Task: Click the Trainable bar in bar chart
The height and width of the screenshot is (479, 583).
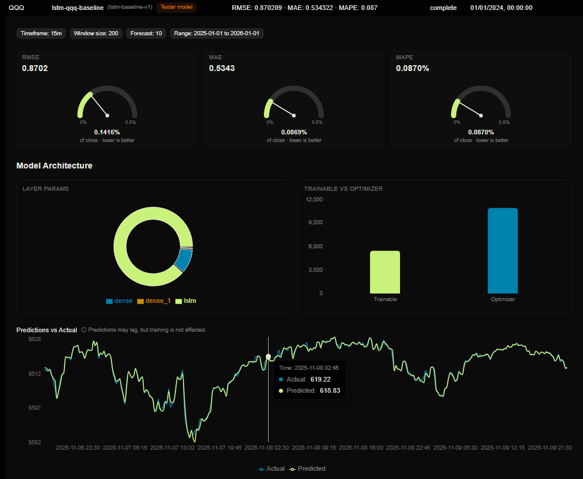Action: pyautogui.click(x=385, y=272)
